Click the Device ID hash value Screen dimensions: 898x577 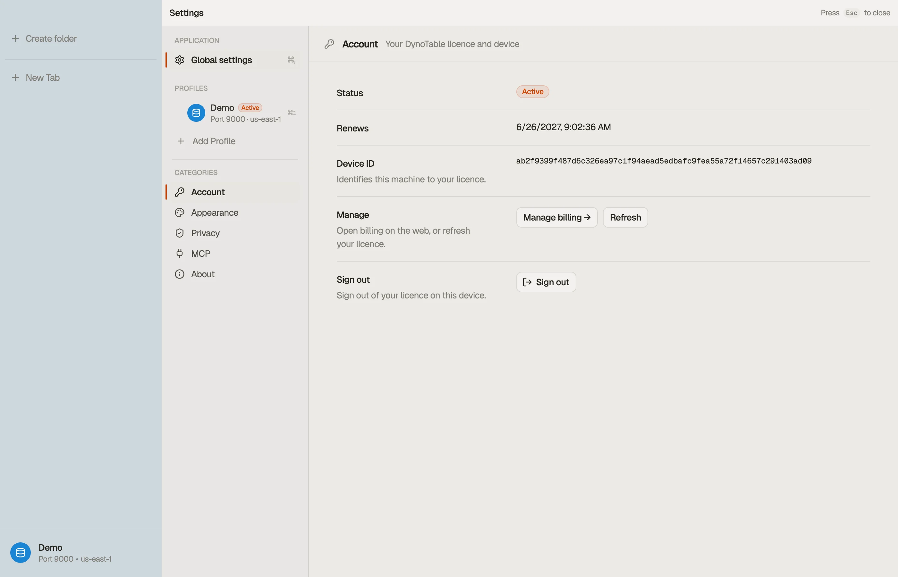(664, 161)
